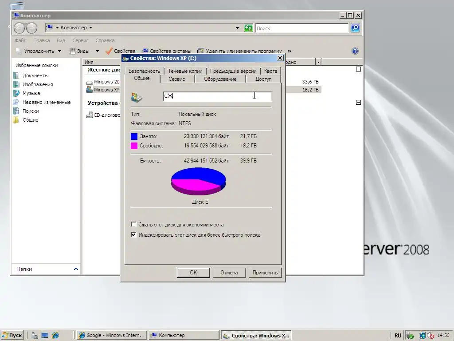454x341 pixels.
Task: Click the drive label text field
Action: point(217,96)
